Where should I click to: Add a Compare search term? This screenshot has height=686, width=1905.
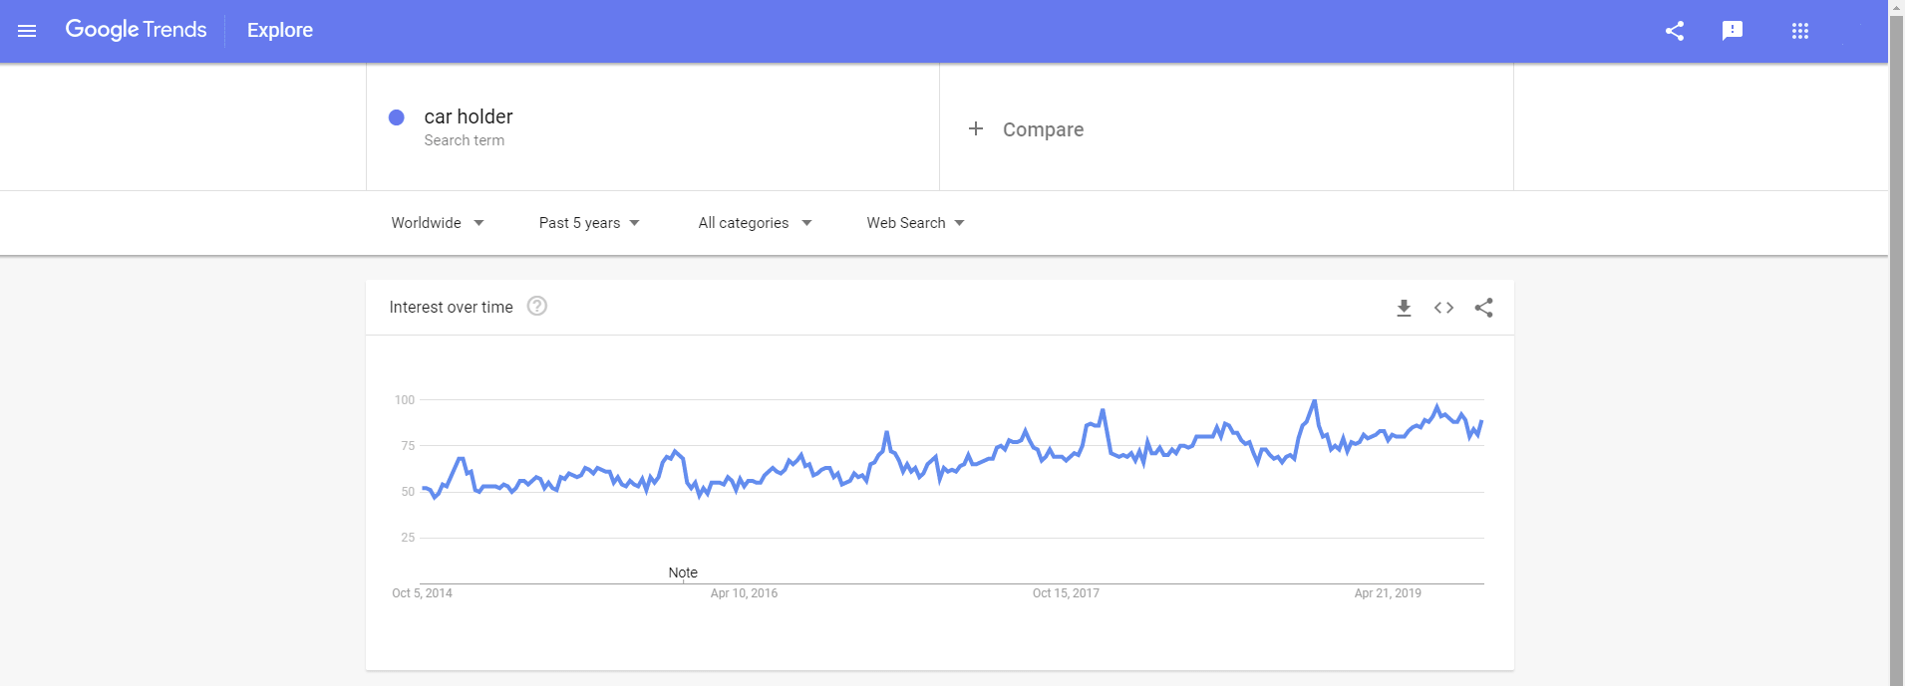point(1043,129)
